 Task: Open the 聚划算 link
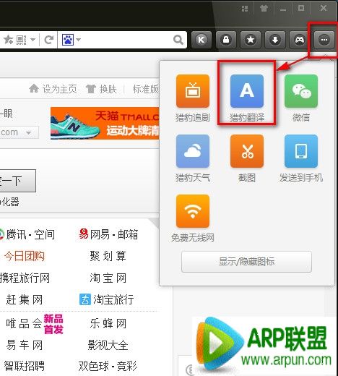pos(108,256)
